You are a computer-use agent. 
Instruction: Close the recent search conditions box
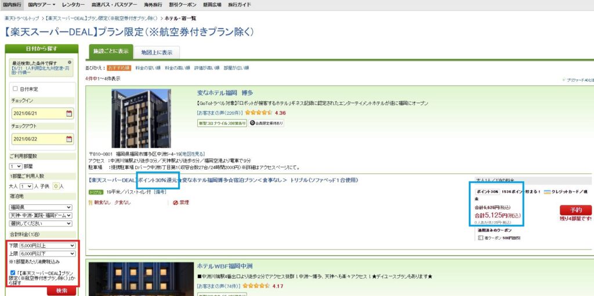tap(70, 62)
